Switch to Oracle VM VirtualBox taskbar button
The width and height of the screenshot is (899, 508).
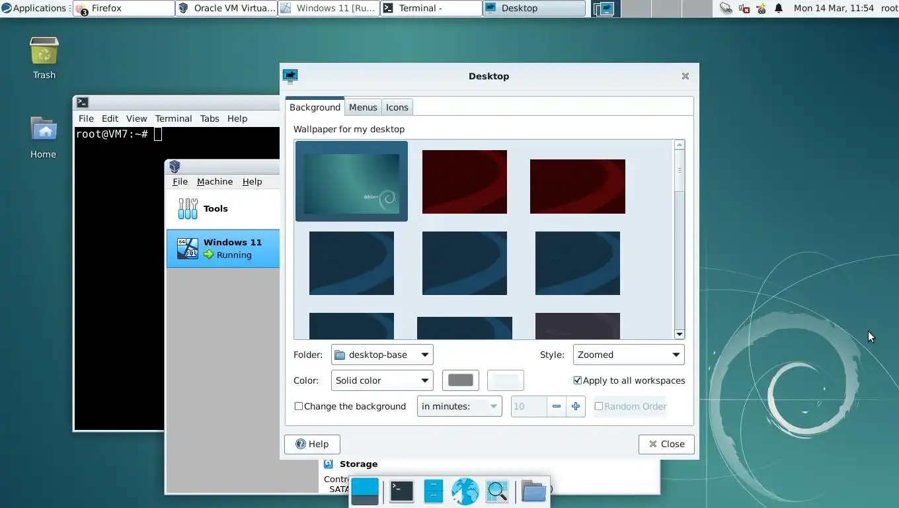227,9
